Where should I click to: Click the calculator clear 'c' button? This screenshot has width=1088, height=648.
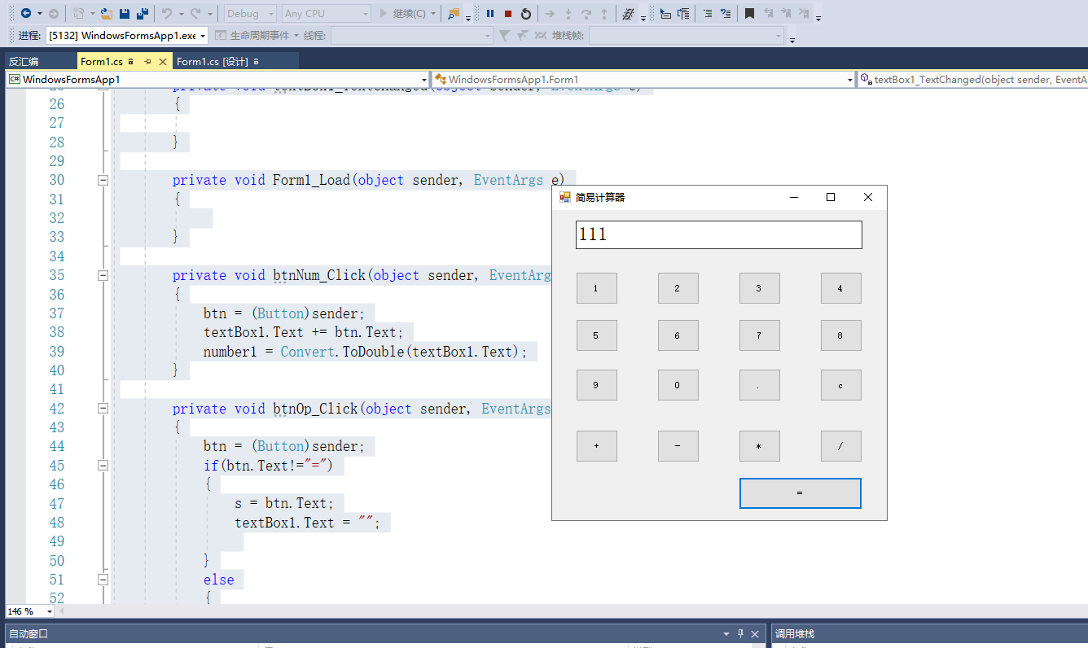click(x=841, y=385)
